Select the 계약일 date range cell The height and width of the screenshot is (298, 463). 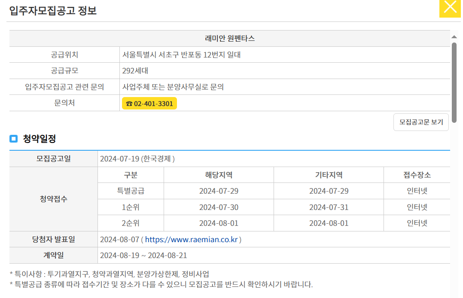pyautogui.click(x=142, y=255)
